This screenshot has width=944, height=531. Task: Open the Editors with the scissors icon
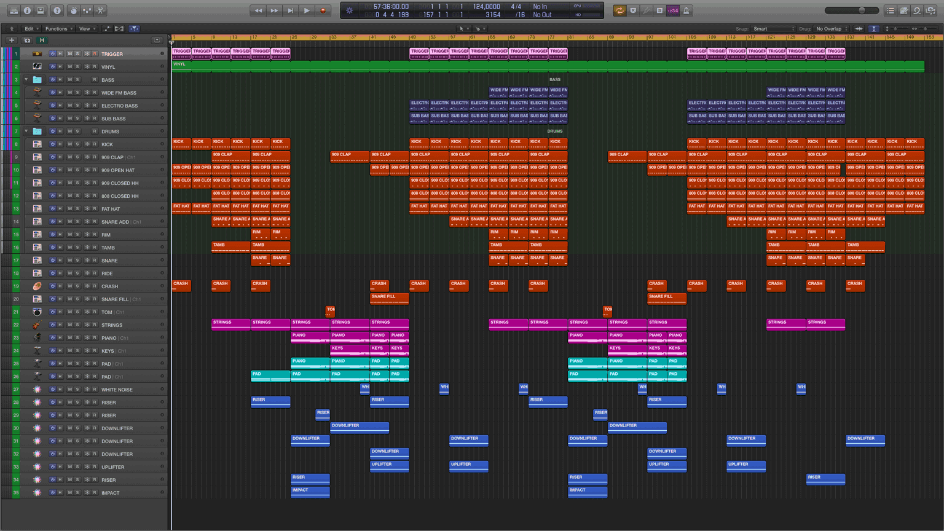click(99, 10)
